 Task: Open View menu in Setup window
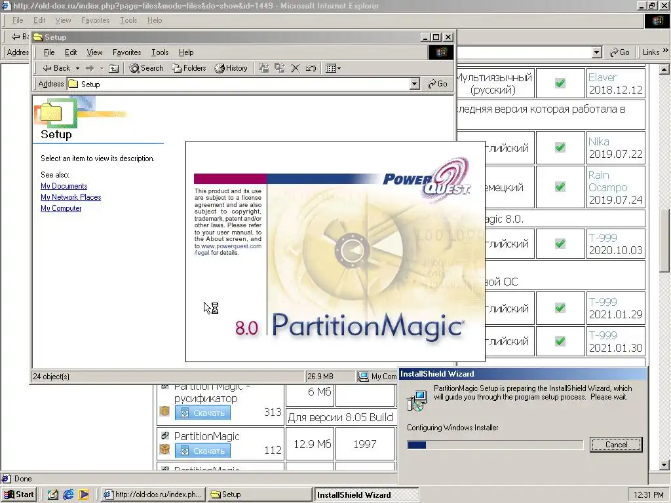pyautogui.click(x=94, y=52)
